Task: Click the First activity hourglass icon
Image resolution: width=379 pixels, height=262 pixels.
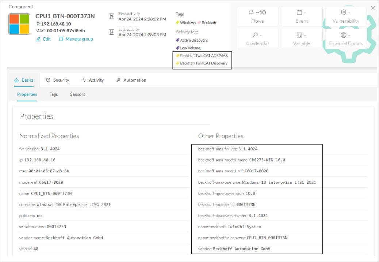Action: (x=111, y=16)
